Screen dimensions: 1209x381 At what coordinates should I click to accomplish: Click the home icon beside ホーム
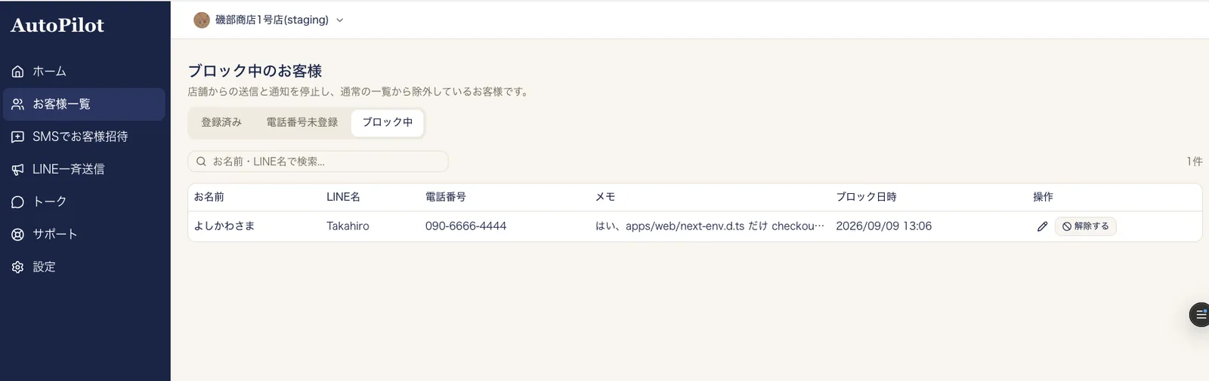coord(17,72)
